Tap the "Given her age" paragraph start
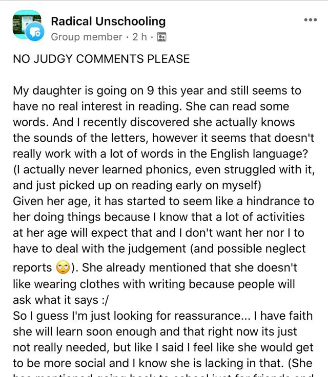The image size is (328, 377). 52,202
